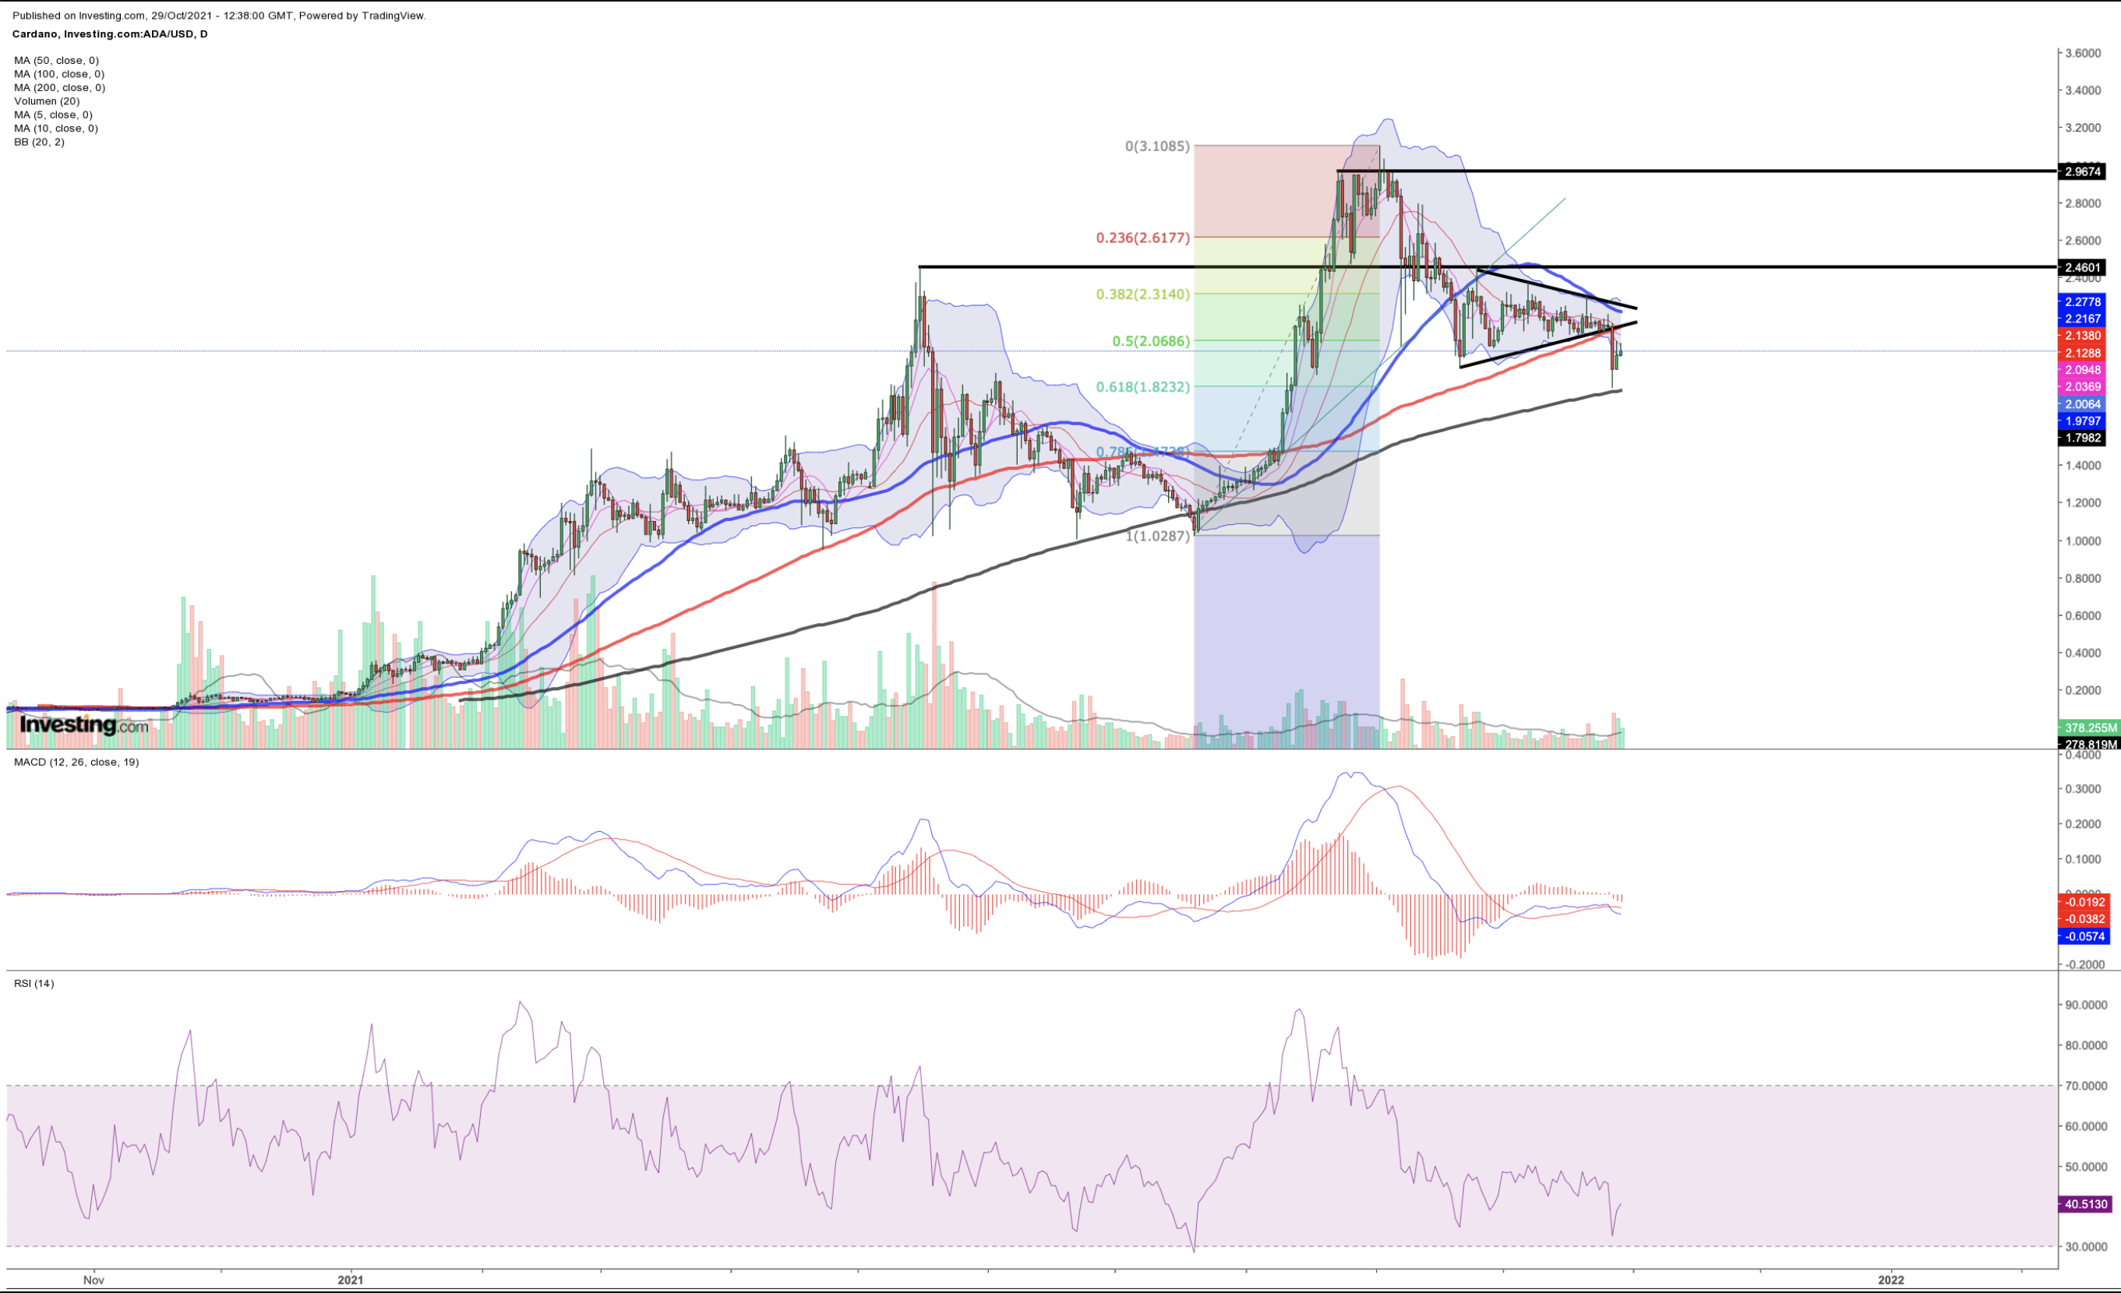The width and height of the screenshot is (2121, 1293).
Task: Click the red '2.1380' price tag
Action: (x=2081, y=336)
